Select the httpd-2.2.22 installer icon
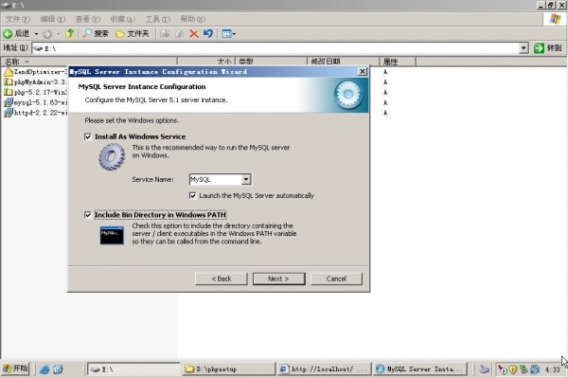Screen dimensions: 568x378 8,113
